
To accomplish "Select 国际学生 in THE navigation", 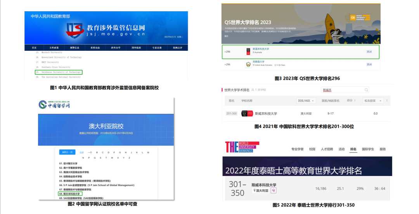I will (368, 149).
